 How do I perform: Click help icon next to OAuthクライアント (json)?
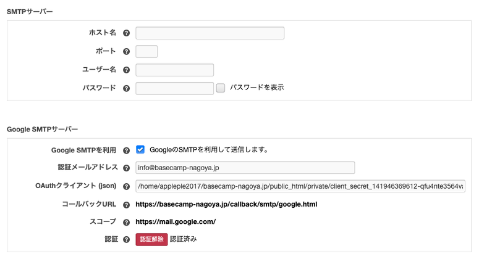coord(127,186)
